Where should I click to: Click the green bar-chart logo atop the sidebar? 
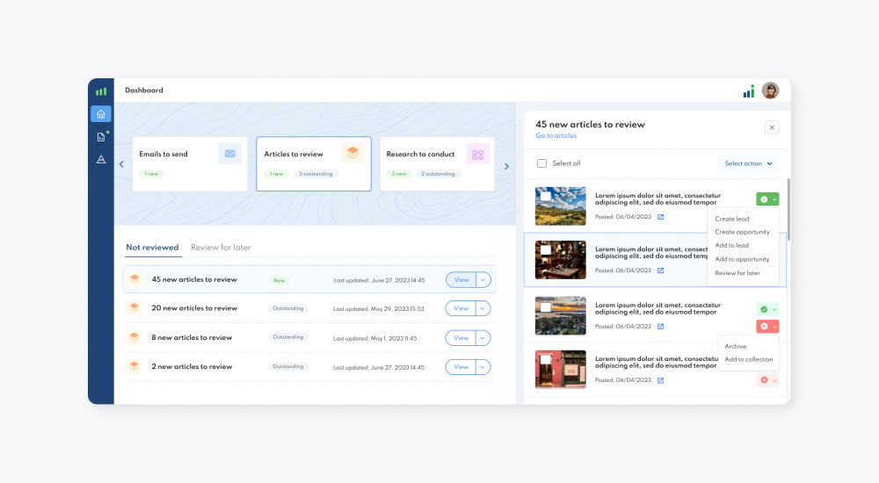point(101,91)
